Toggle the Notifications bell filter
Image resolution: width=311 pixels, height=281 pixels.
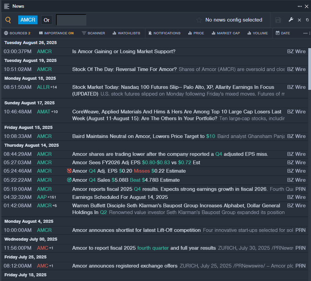(165, 33)
